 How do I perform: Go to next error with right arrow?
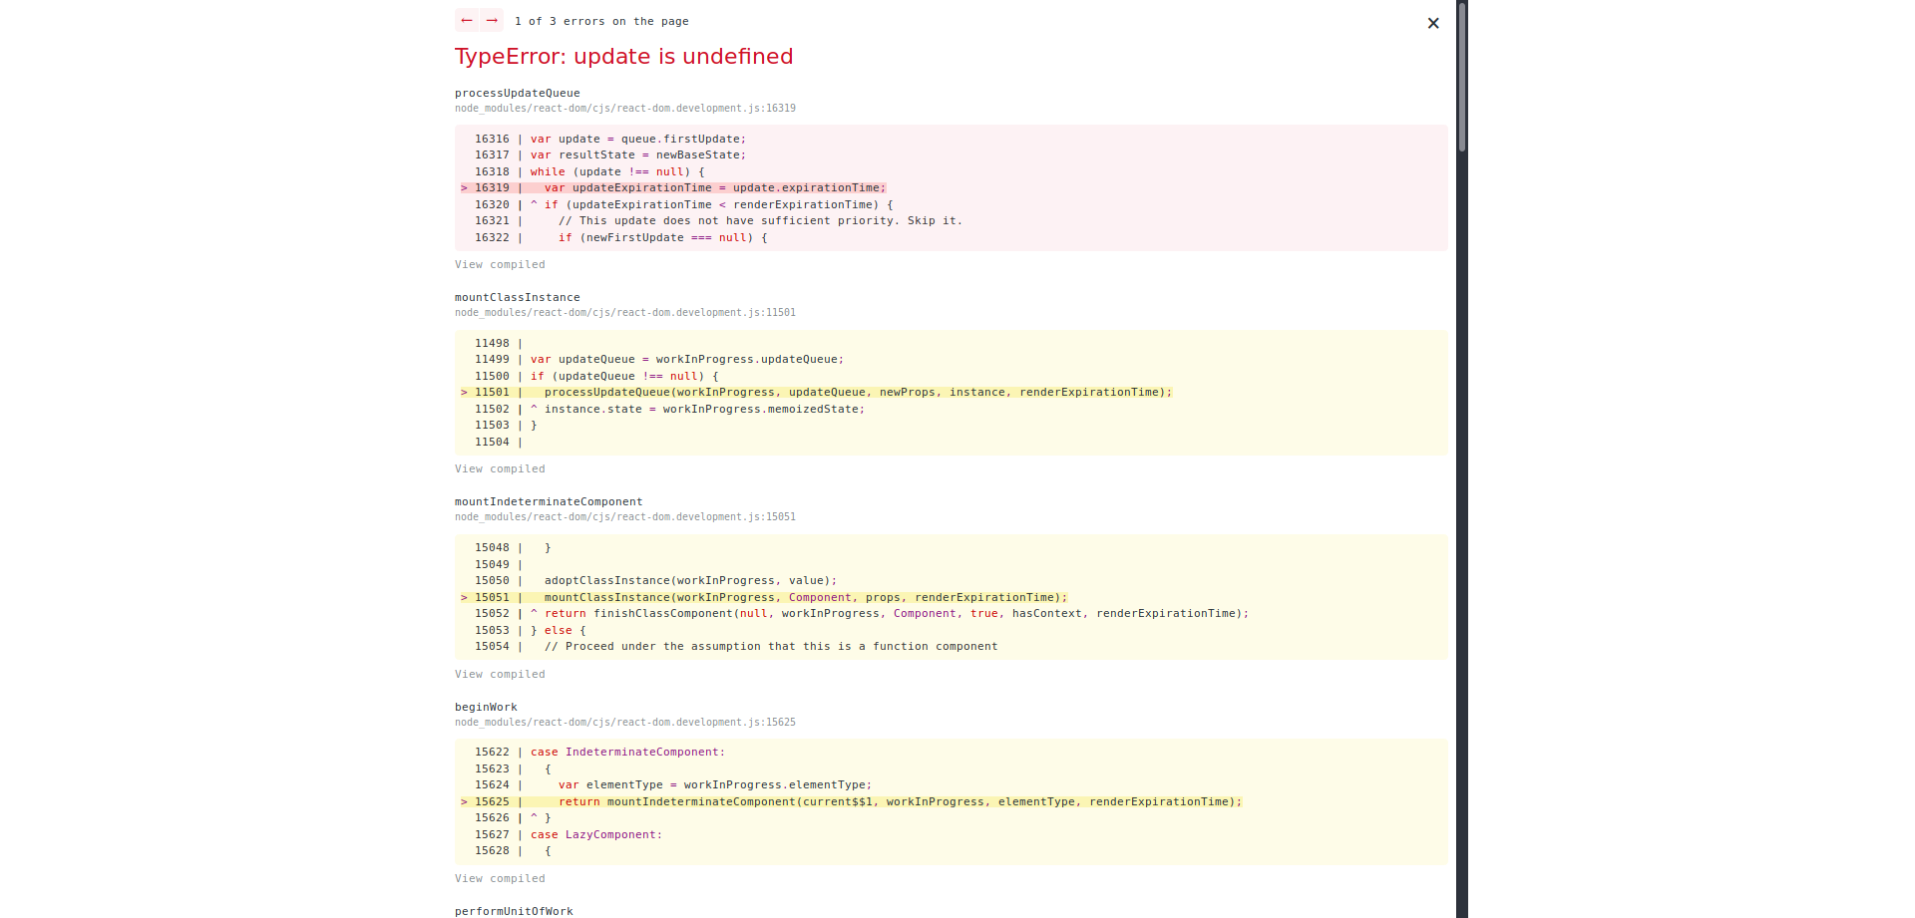coord(492,20)
